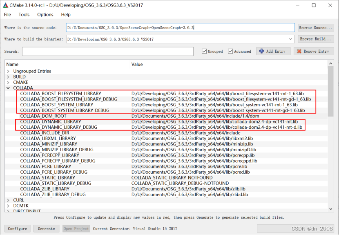Select COLLADA_BOOST_SYSTEM_LIBRARY_DEBUG entry name
Image resolution: width=339 pixels, height=235 pixels.
[65, 110]
